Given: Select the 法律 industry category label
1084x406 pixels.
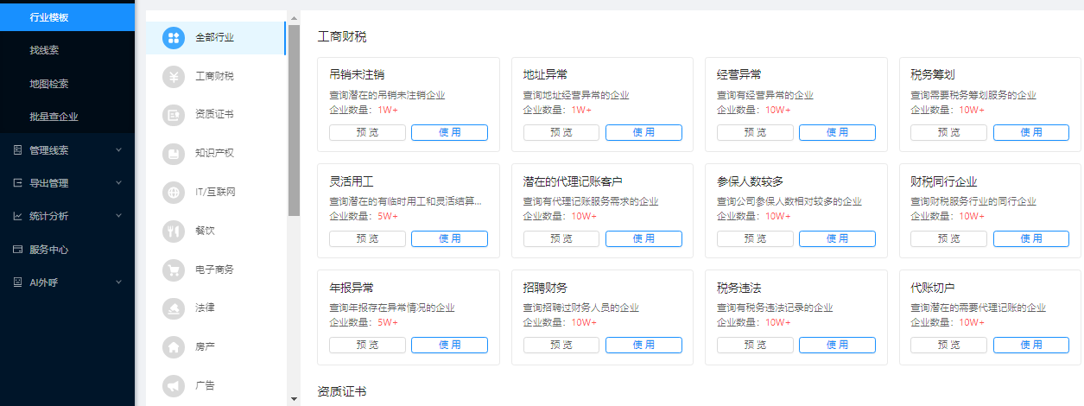Looking at the screenshot, I should [x=205, y=308].
